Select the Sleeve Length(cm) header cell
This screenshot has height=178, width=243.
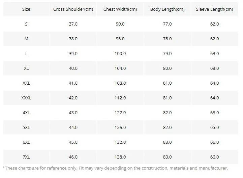(x=214, y=9)
